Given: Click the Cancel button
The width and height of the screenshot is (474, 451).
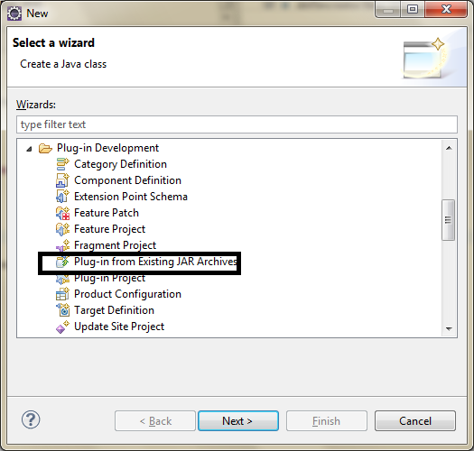Looking at the screenshot, I should pos(415,421).
